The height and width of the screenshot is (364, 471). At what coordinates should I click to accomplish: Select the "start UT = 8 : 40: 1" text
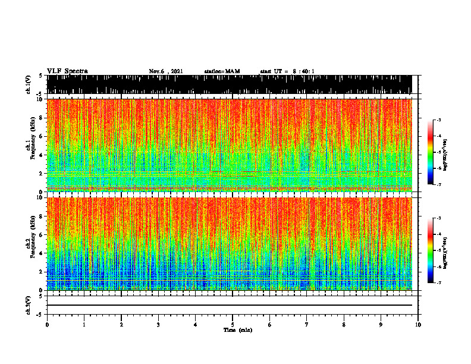point(287,71)
